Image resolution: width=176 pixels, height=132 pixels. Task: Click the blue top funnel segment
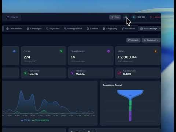[130, 94]
